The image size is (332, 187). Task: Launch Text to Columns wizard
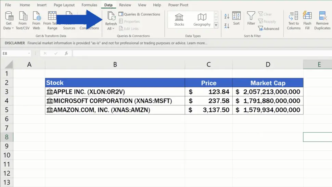[293, 21]
